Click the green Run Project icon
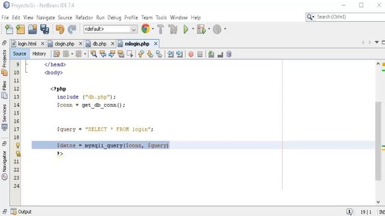 (186, 29)
